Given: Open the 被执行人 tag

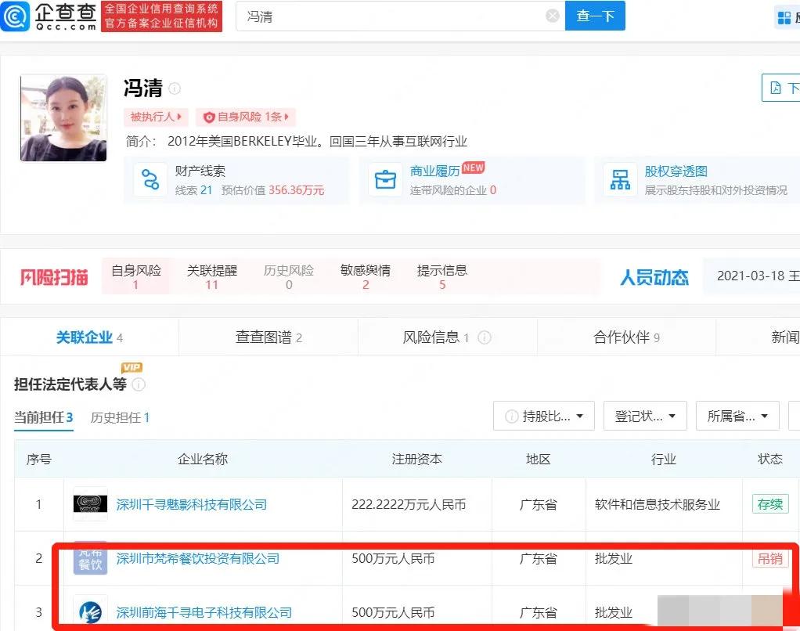Looking at the screenshot, I should pos(156,117).
